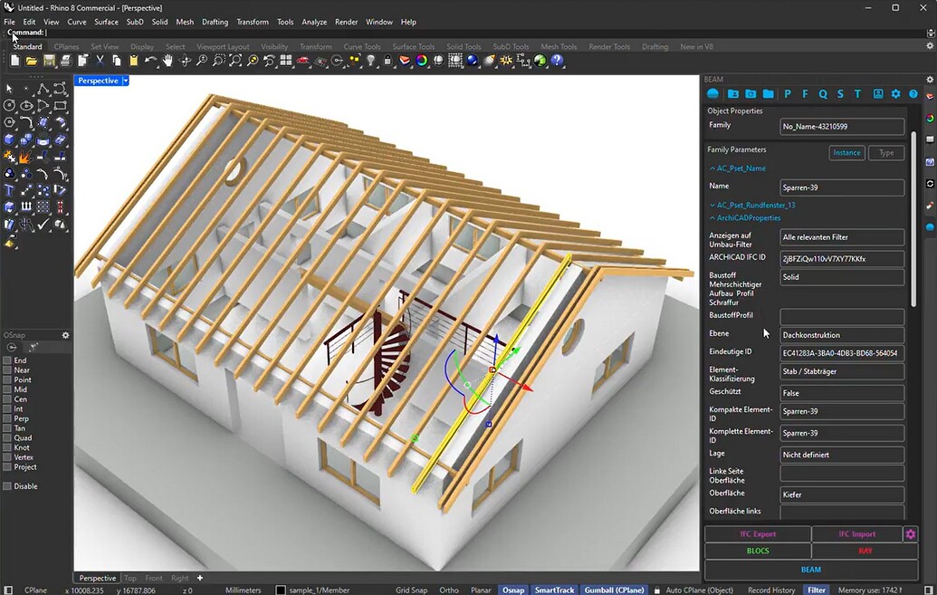
Task: Click the Pan hand tool in toolbar
Action: point(167,61)
